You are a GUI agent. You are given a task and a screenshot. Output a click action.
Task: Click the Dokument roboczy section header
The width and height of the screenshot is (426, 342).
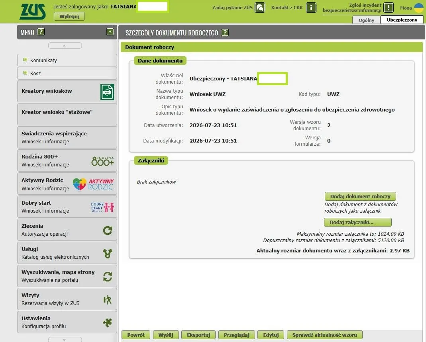272,47
